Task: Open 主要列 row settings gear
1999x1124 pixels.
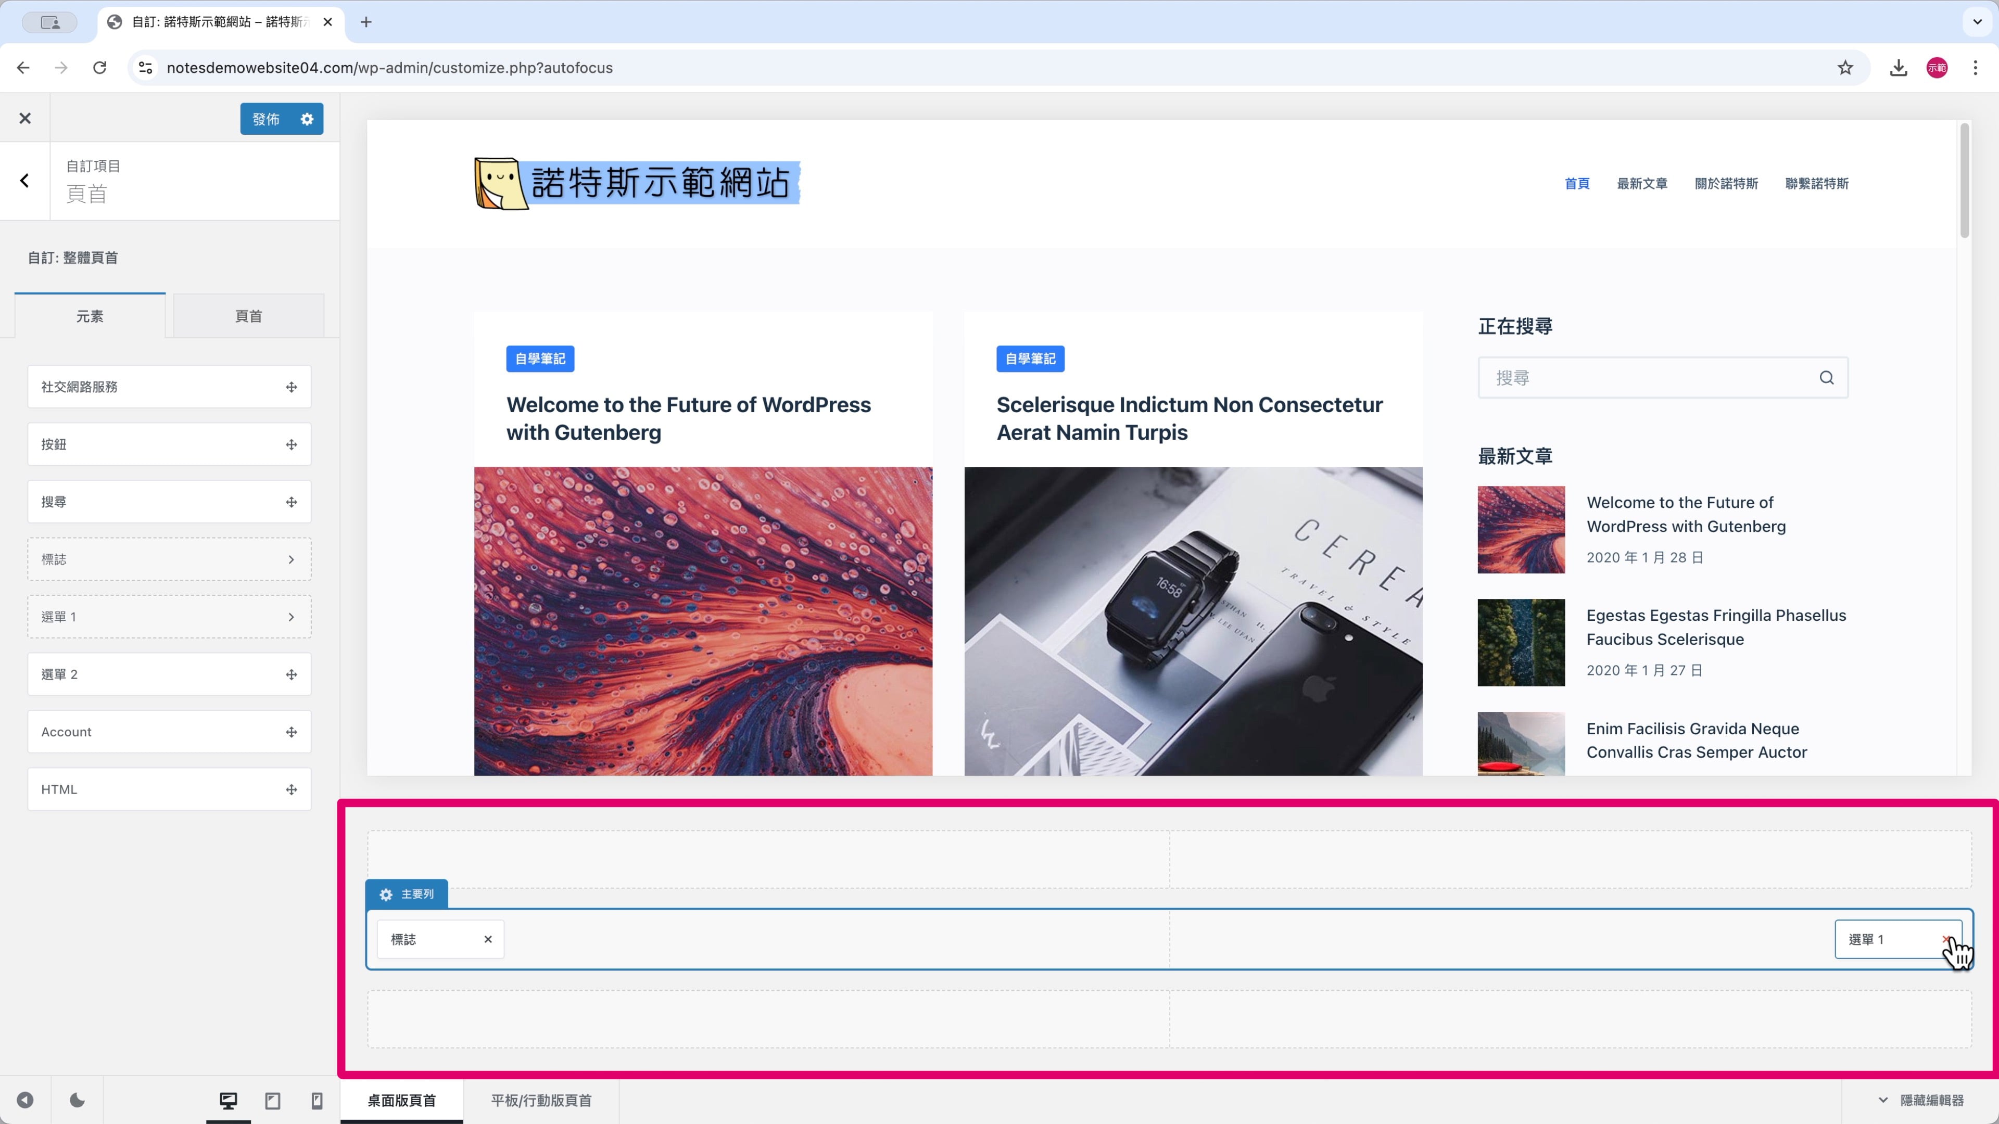Action: tap(386, 895)
